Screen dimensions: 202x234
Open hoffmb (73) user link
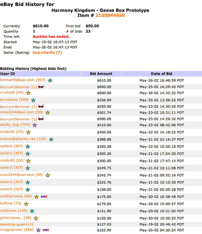(11, 203)
